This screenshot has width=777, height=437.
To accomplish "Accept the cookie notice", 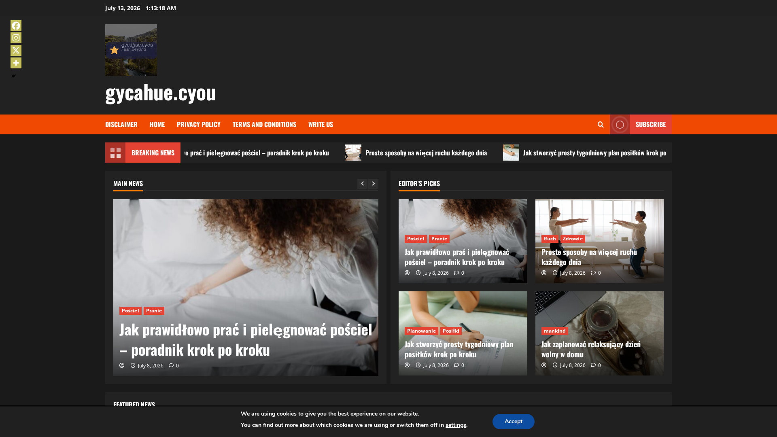I will pyautogui.click(x=513, y=422).
